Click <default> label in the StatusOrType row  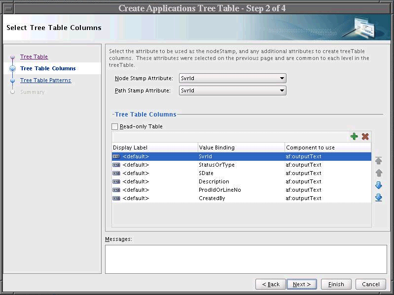(136, 165)
